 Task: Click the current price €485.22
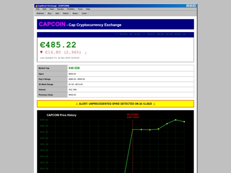coord(58,45)
